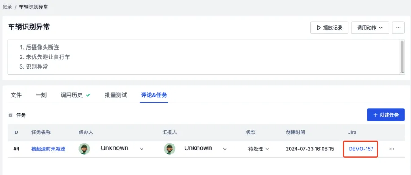Open the 被超速时未减速 task link
411x175 pixels.
(48, 149)
